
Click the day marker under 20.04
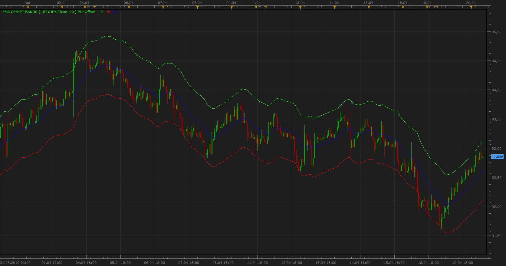(x=471, y=7)
